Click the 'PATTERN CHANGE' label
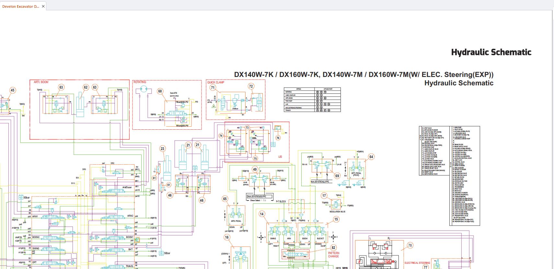This screenshot has width=554, height=269. 334,255
